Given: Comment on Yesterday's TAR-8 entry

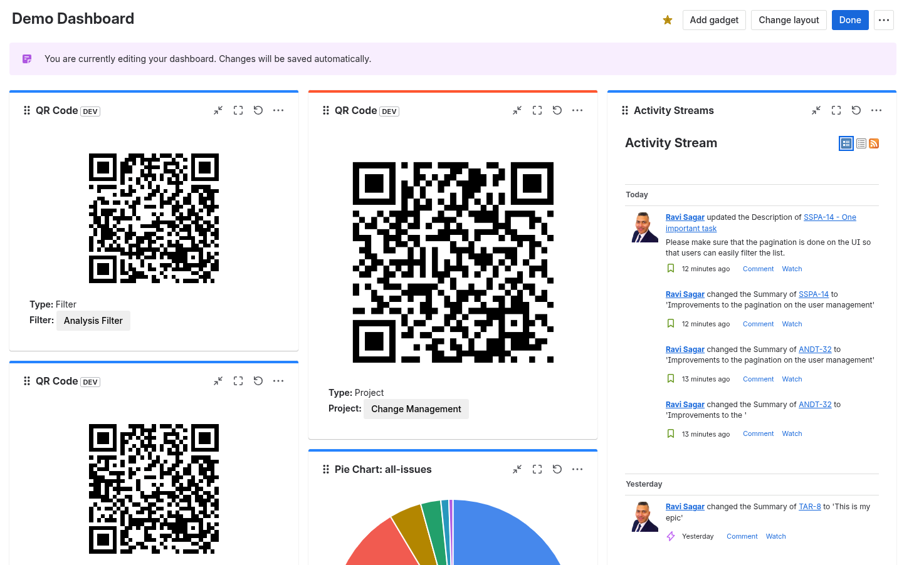Looking at the screenshot, I should click(x=742, y=536).
